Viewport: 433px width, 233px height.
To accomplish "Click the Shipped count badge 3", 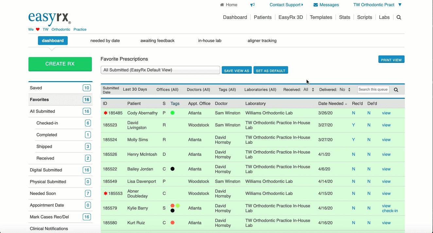I will click(x=88, y=146).
